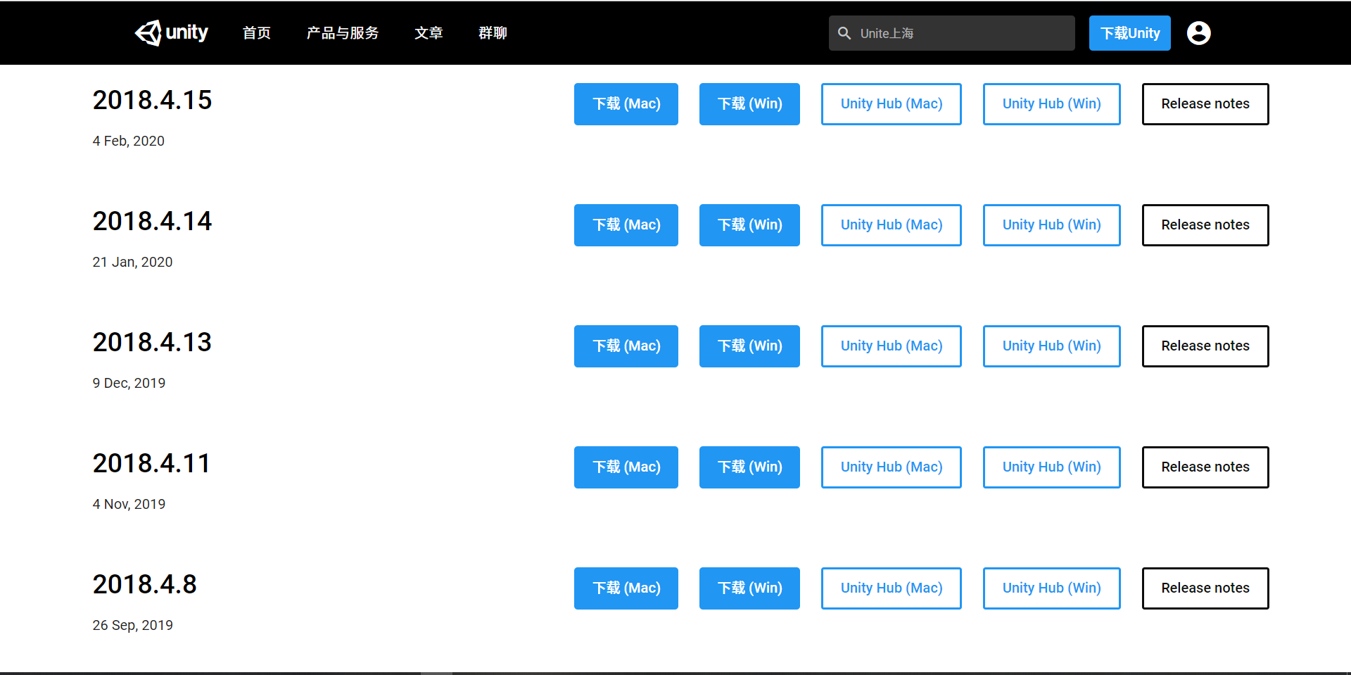Select the 2018.4.8 version heading
This screenshot has height=675, width=1351.
coord(144,584)
